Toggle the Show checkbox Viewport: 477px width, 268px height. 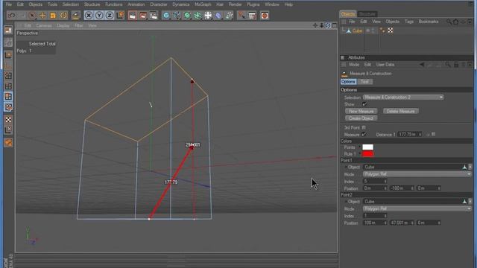(x=364, y=104)
